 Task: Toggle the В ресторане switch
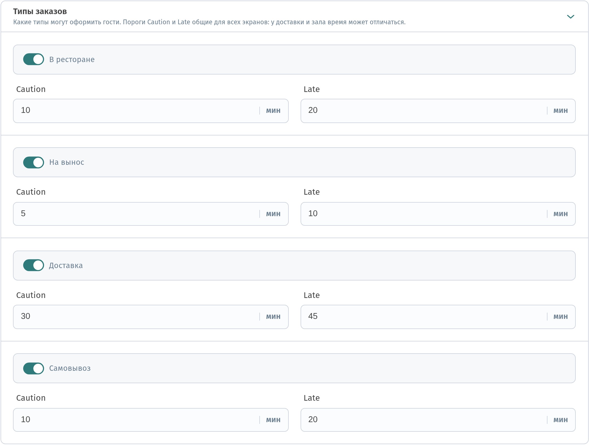point(34,60)
